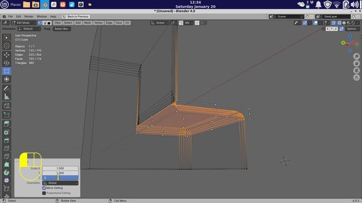Open the Default orientation dropdown
362x203 pixels.
tap(29, 29)
